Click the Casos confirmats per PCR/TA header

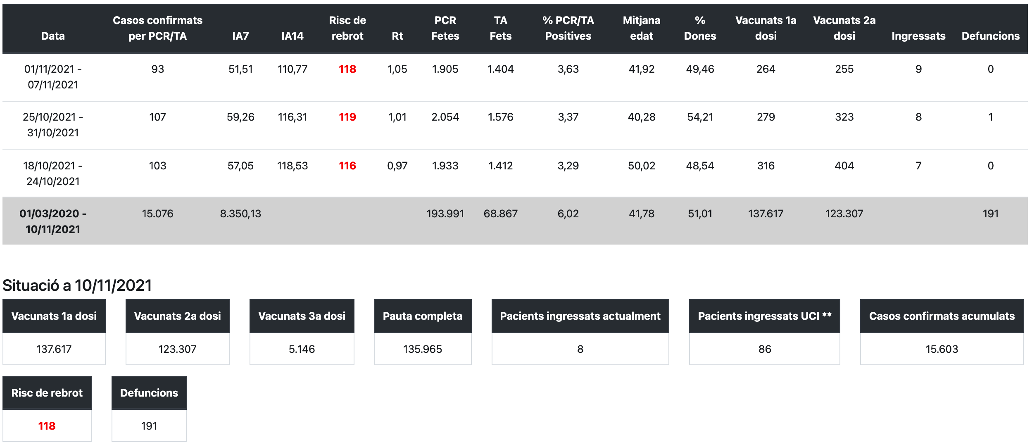[157, 28]
